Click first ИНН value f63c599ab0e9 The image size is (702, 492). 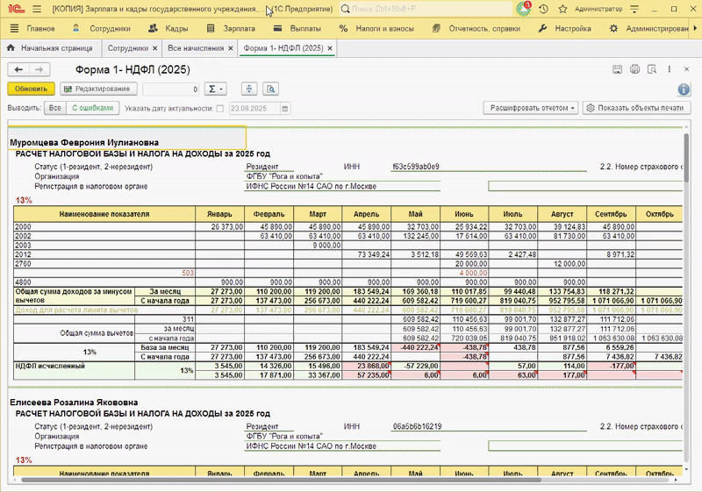(416, 167)
